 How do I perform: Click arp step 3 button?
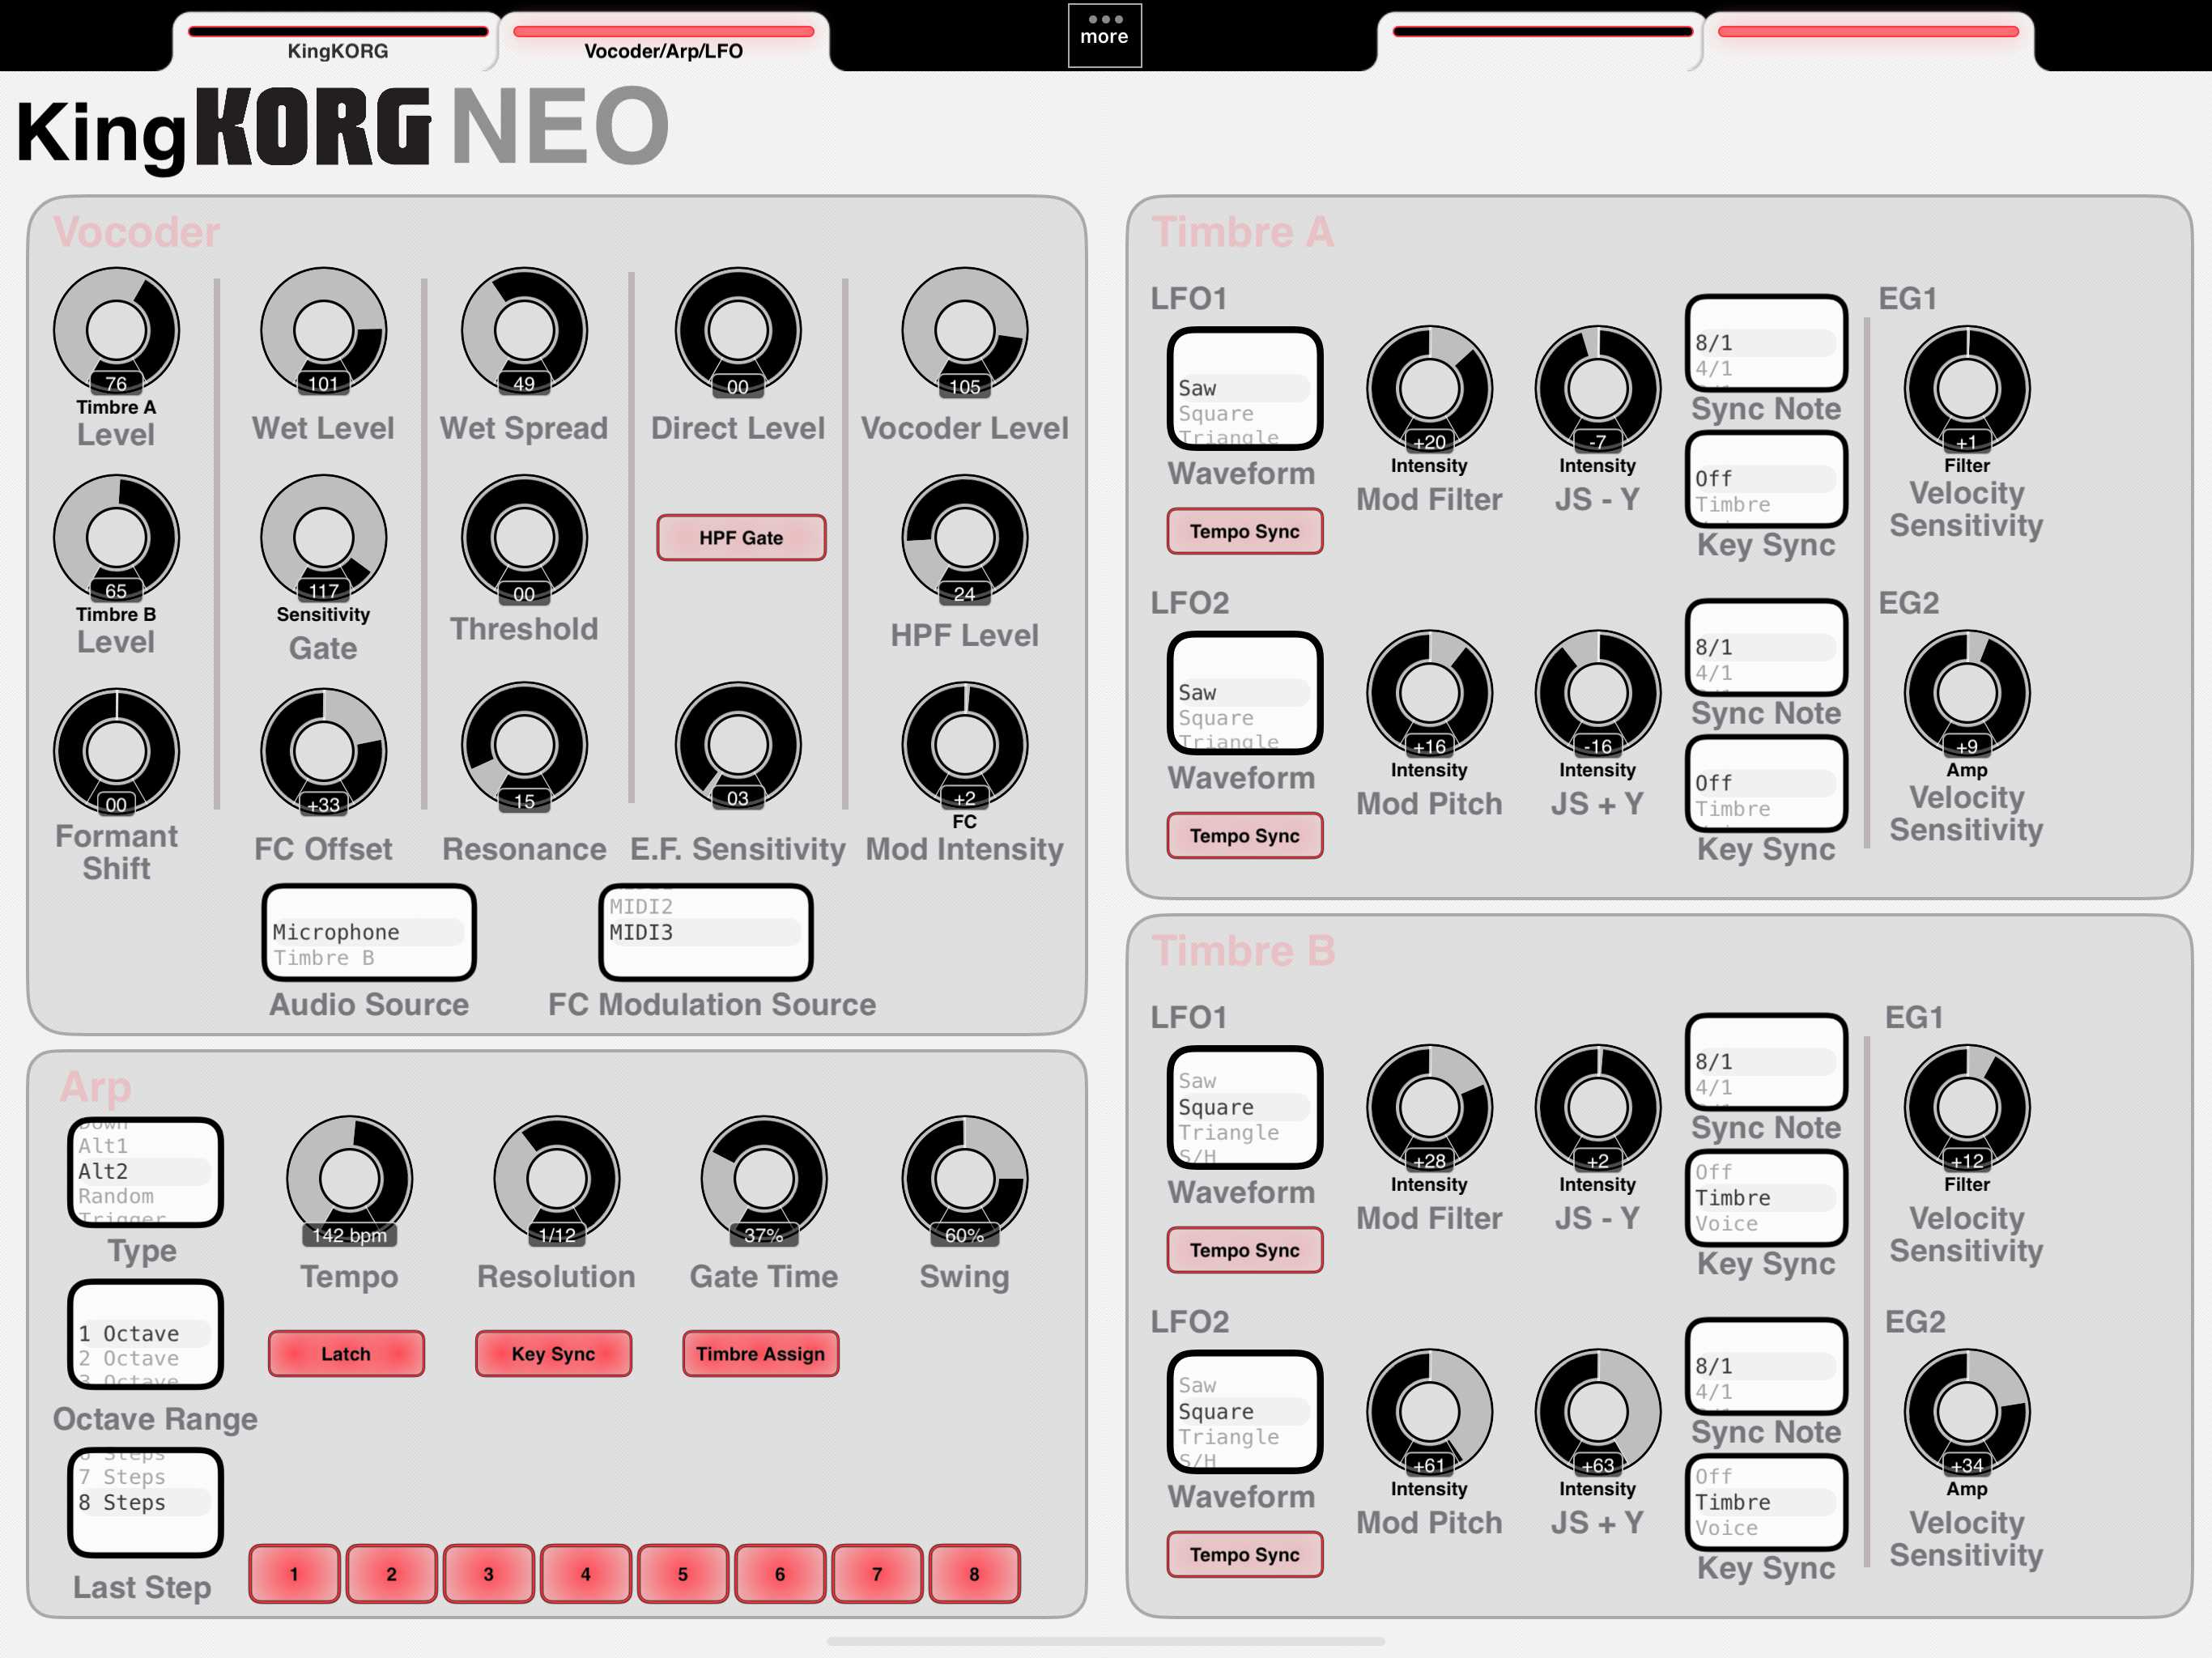[x=488, y=1574]
